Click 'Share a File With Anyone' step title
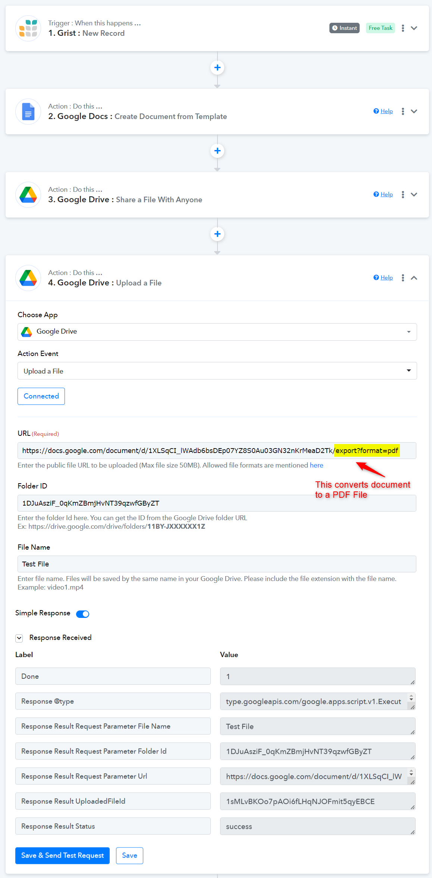Viewport: 432px width, 878px height. [x=159, y=200]
